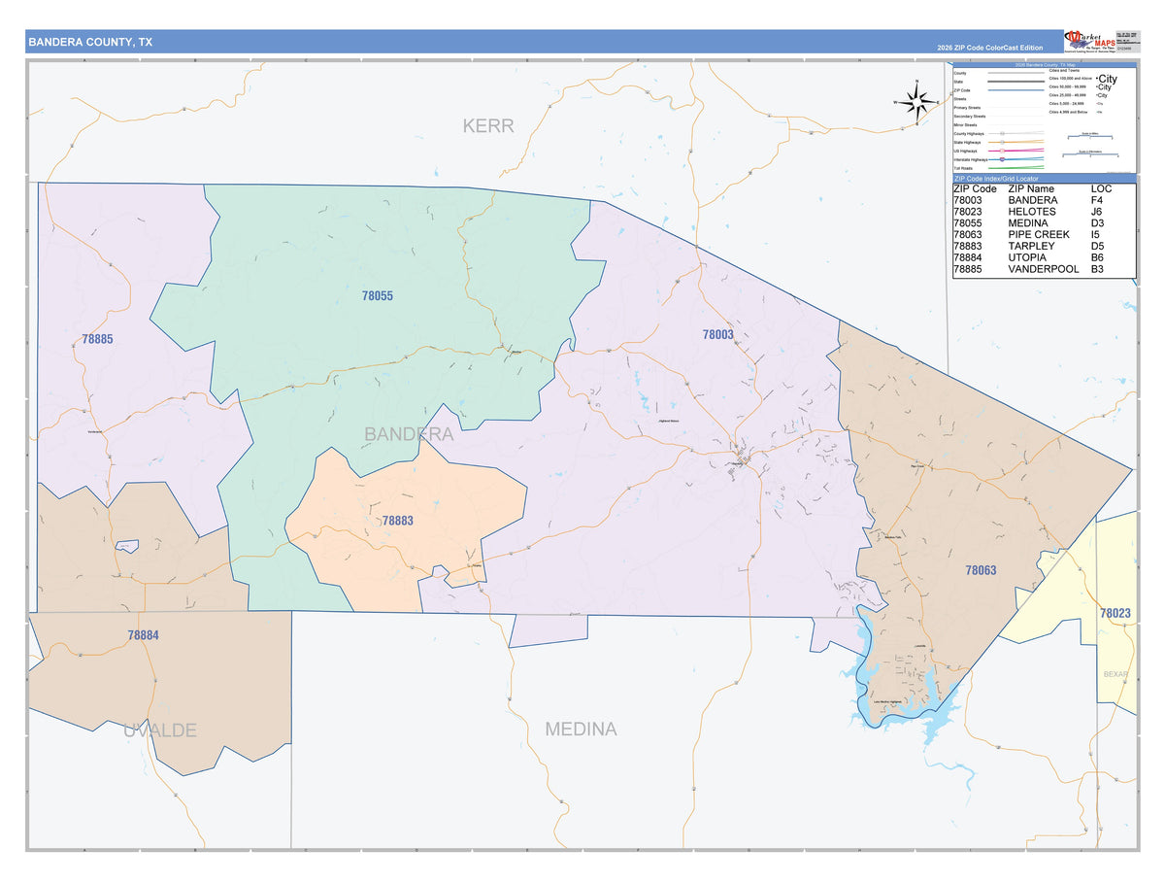
Task: Click VANDERPOOL in the ZIP Name column
Action: [x=1044, y=270]
